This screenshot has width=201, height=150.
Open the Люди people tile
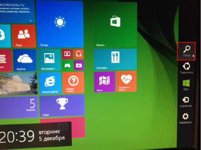pos(24,36)
